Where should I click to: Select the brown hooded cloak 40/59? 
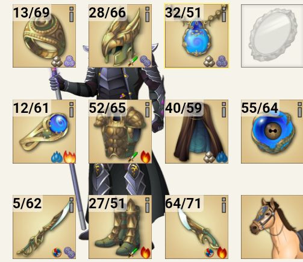pos(196,132)
